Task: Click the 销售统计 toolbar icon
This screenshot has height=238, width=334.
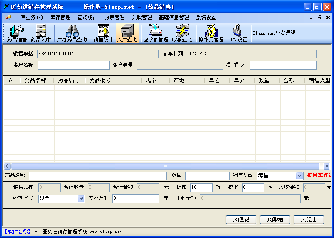Action: [x=103, y=33]
